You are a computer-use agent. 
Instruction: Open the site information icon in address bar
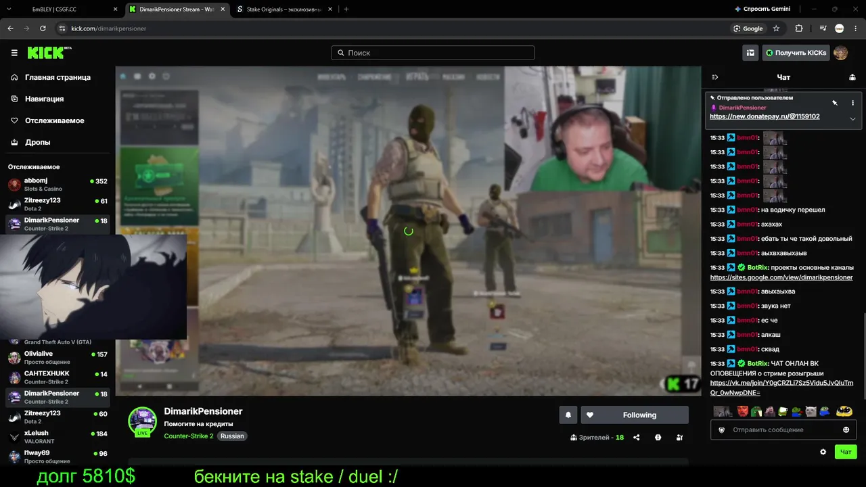pyautogui.click(x=62, y=28)
